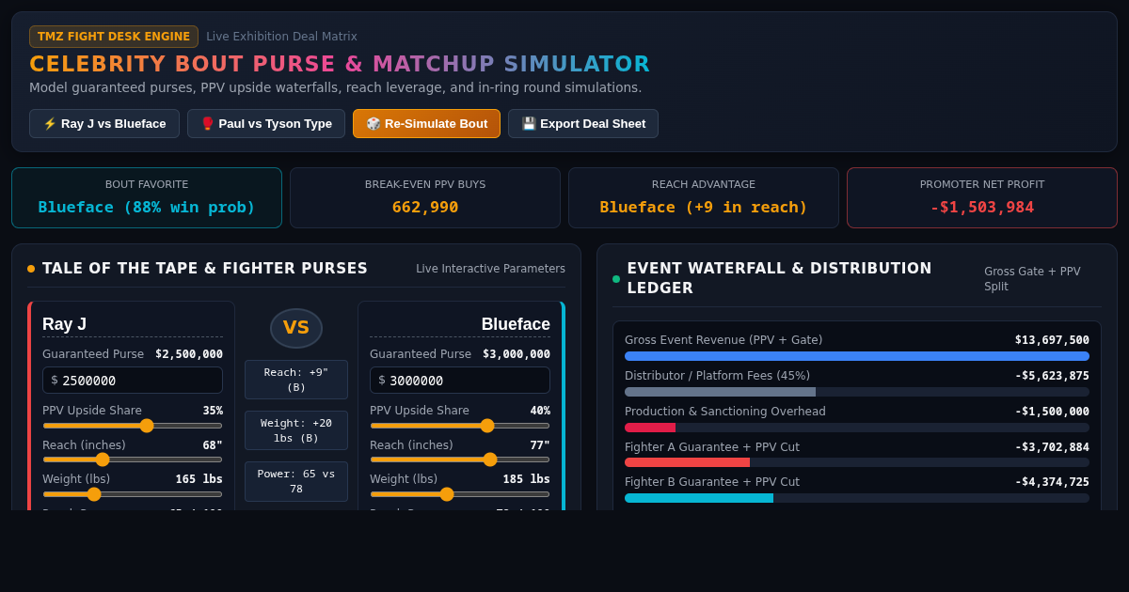The width and height of the screenshot is (1129, 592).
Task: Click the Tale of the Tape heading
Action: [x=205, y=269]
